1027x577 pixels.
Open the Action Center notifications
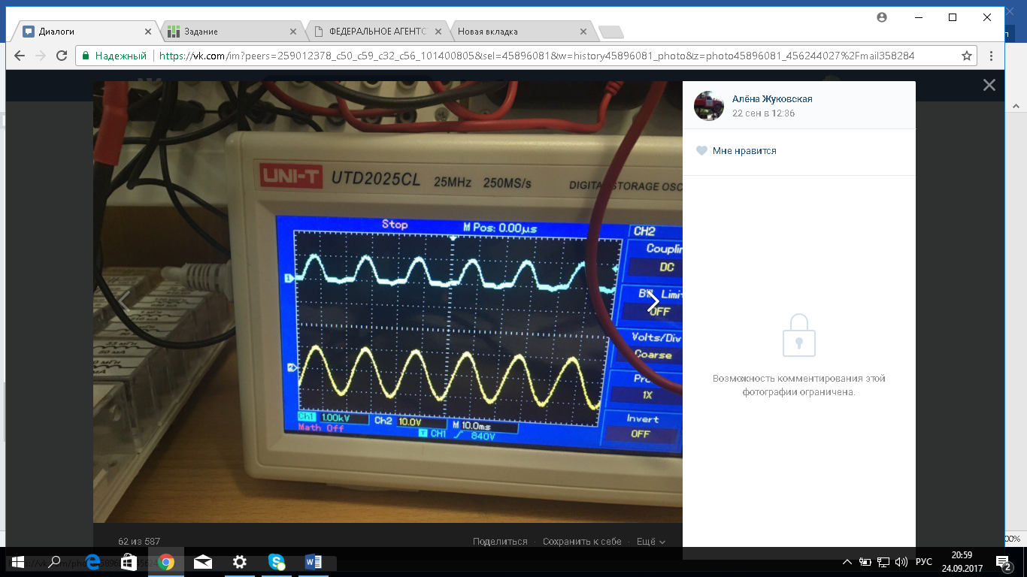pyautogui.click(x=1004, y=562)
